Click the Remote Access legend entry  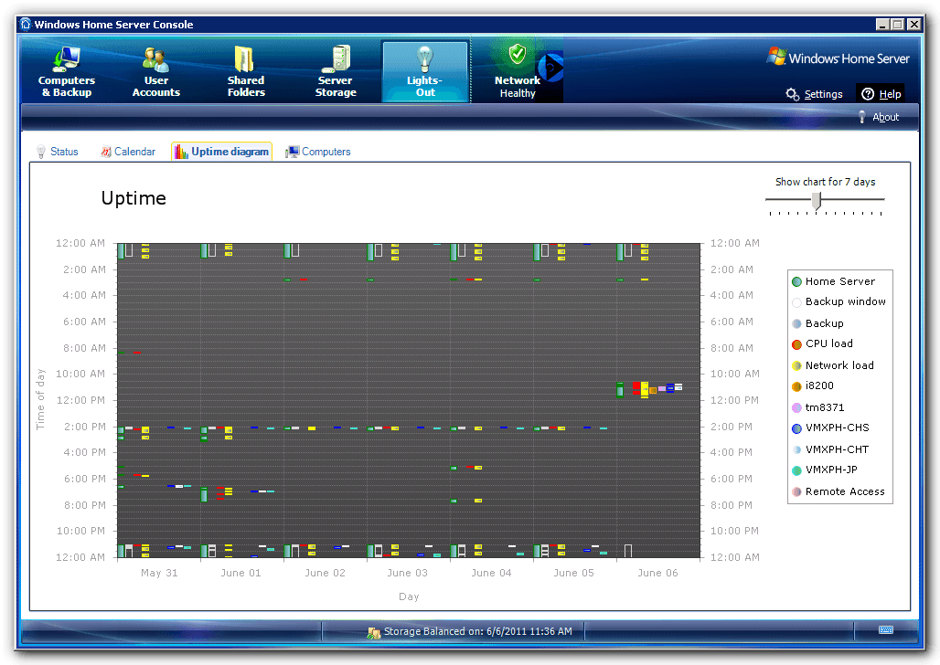click(839, 491)
